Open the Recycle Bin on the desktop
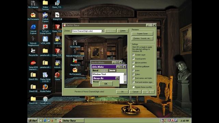 [x=33, y=52]
